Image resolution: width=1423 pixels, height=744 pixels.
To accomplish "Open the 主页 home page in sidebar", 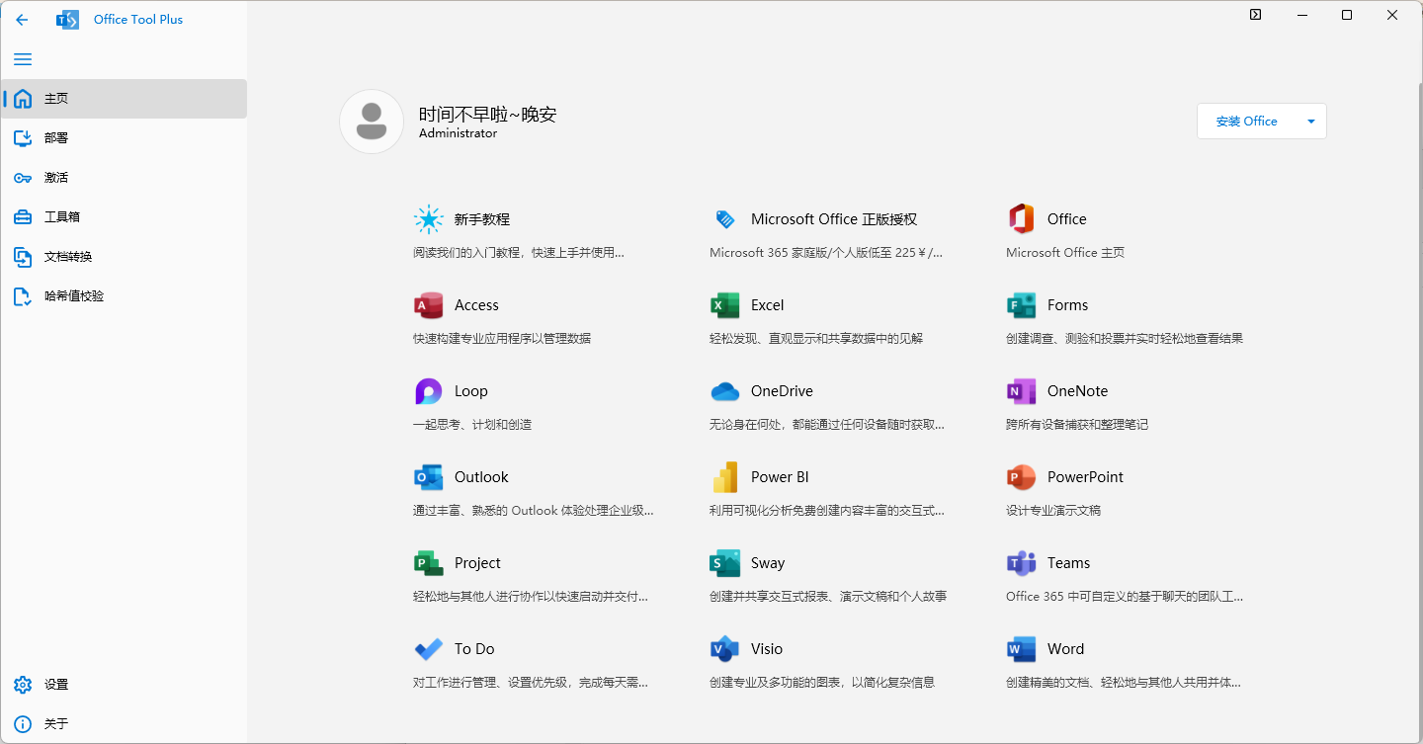I will [125, 99].
